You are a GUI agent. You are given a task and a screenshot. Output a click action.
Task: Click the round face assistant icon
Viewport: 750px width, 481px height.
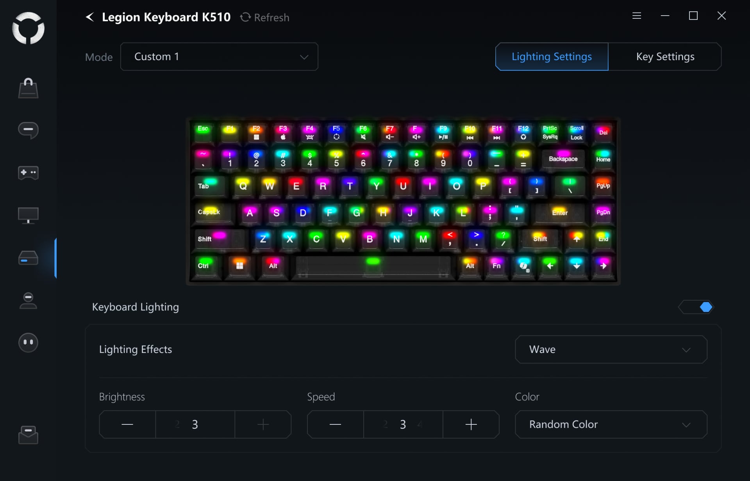(x=28, y=343)
